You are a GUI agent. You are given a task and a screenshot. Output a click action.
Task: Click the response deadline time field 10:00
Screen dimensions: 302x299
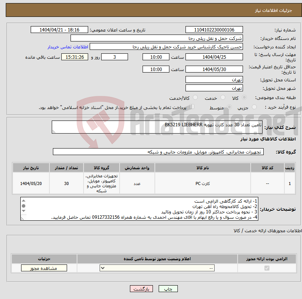(156, 57)
